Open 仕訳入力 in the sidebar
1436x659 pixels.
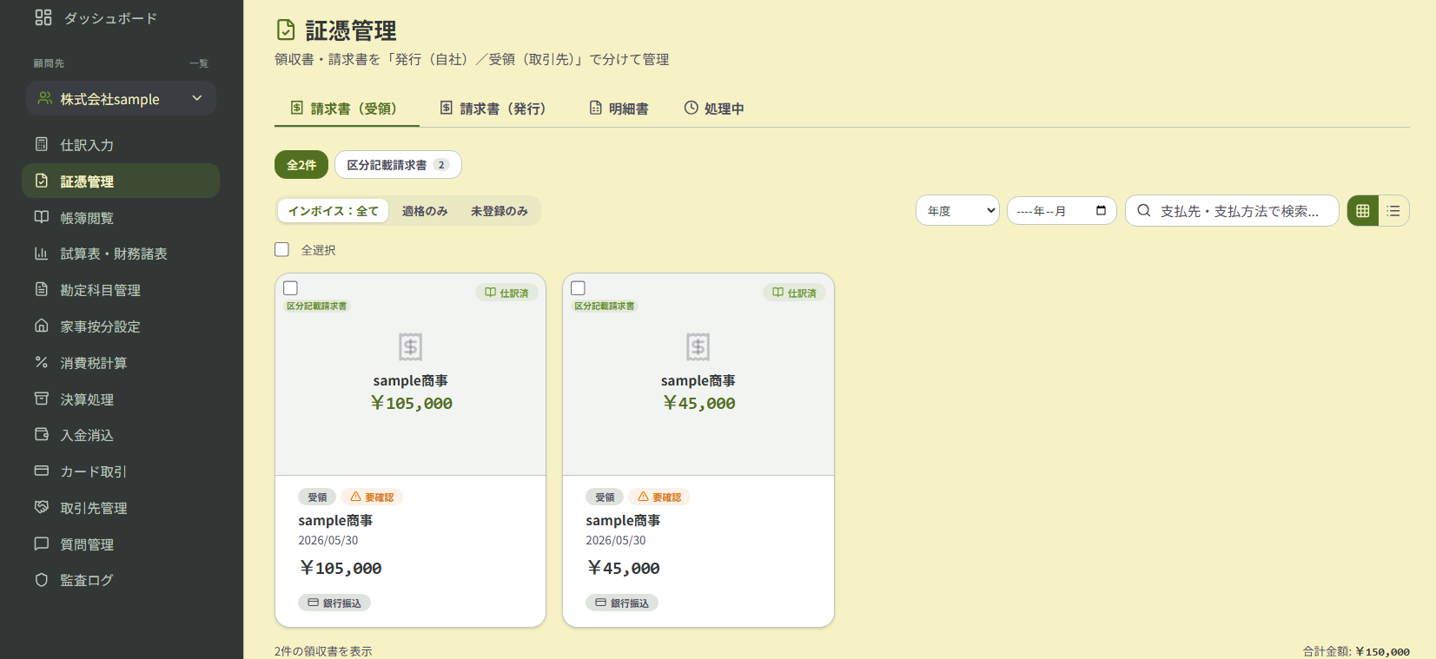(121, 145)
